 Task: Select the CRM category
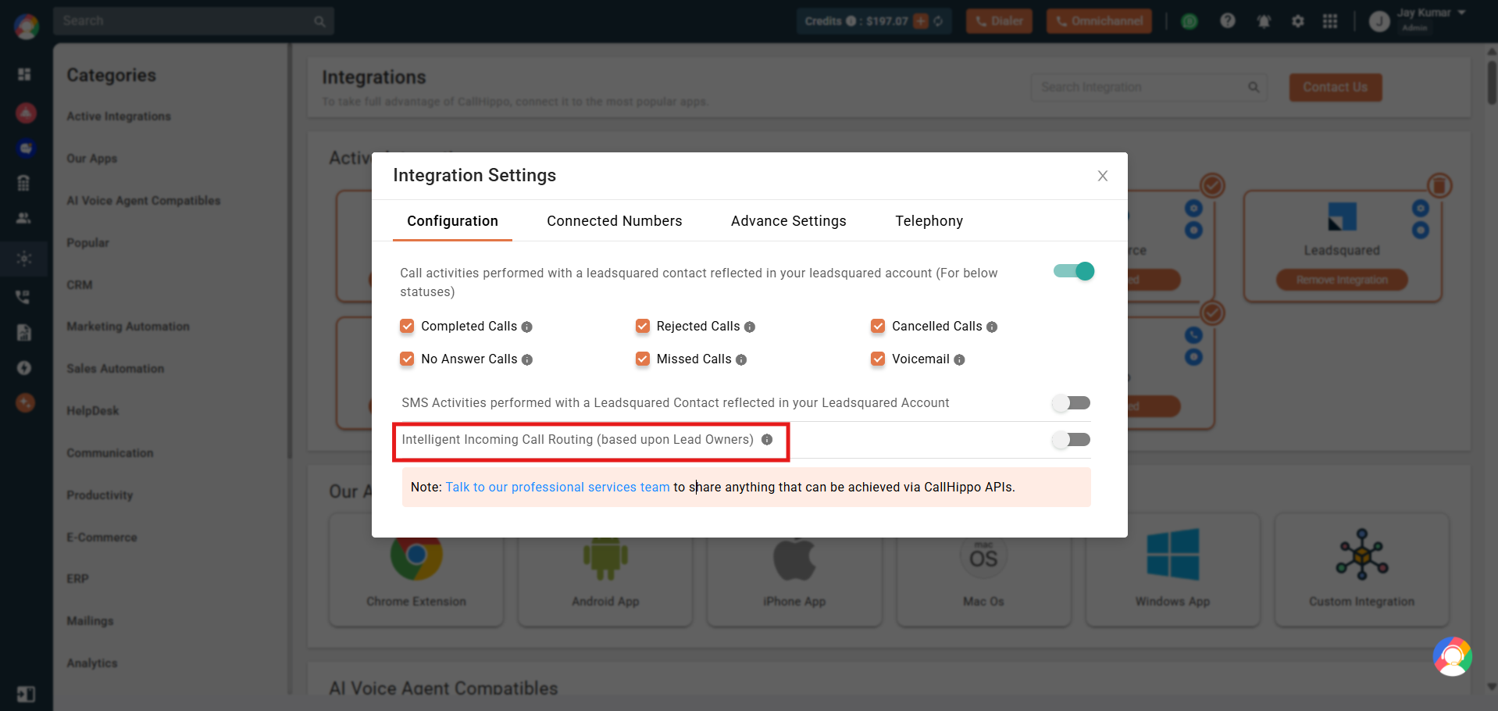pos(79,284)
